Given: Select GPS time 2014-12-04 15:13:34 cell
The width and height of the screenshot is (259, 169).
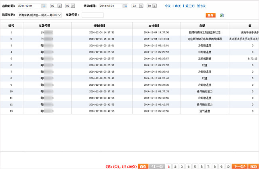Looking at the screenshot, I should click(x=156, y=39).
